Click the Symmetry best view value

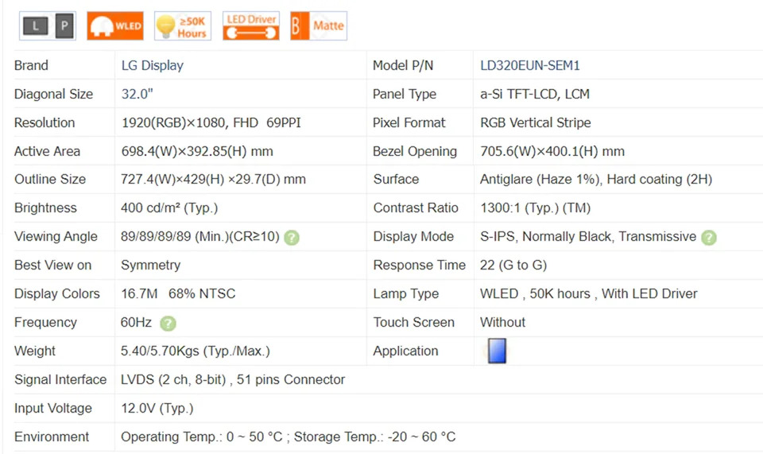coord(150,266)
